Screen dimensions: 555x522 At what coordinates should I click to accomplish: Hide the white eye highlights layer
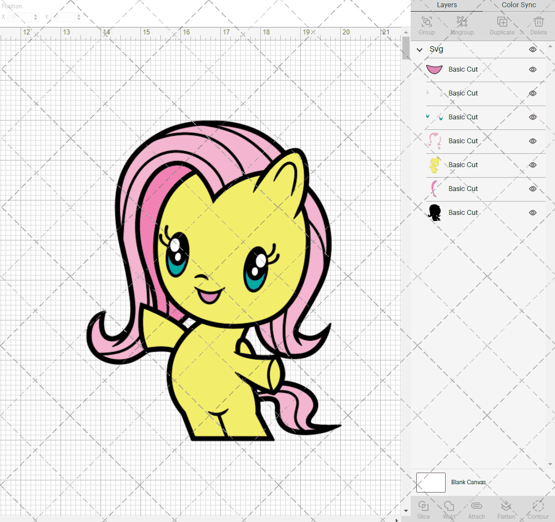(533, 93)
